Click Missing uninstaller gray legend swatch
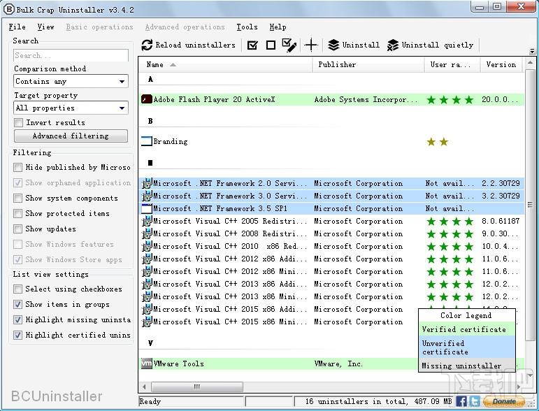The height and width of the screenshot is (411, 539). tap(467, 366)
